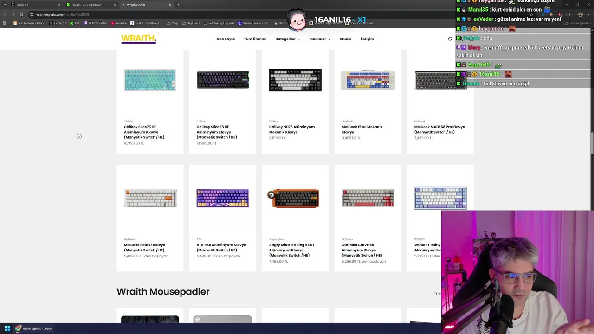Open the NBA 3. Lig bookmark

[147, 23]
